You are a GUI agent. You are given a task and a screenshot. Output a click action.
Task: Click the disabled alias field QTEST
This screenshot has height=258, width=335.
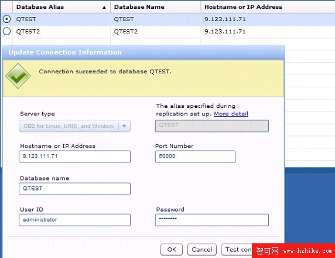(212, 126)
